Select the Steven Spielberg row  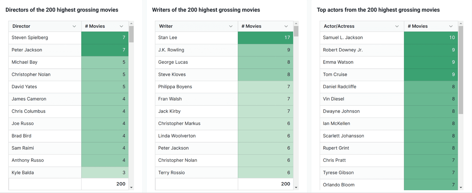(x=68, y=38)
